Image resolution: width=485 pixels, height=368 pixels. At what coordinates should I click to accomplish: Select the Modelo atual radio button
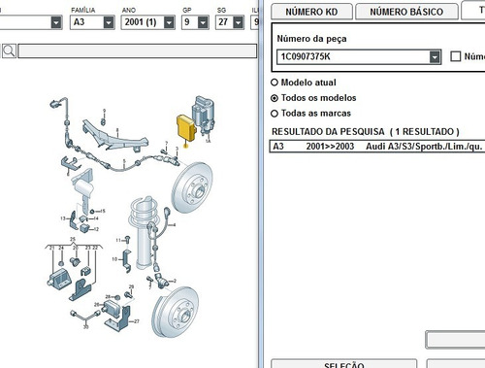275,83
